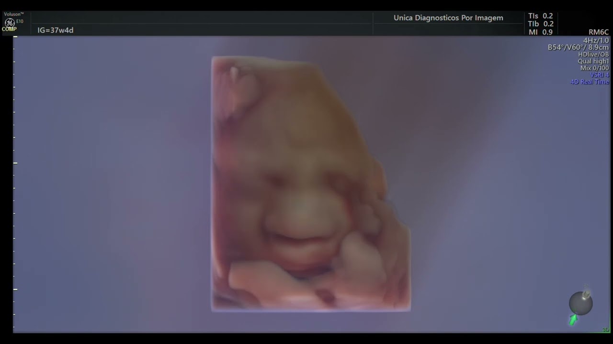
Task: Select the rendered 3D fetal face volume
Action: pos(311,184)
